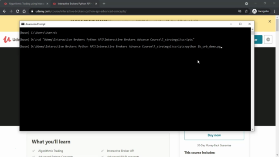Dismiss the yellow sale banner

point(270,21)
